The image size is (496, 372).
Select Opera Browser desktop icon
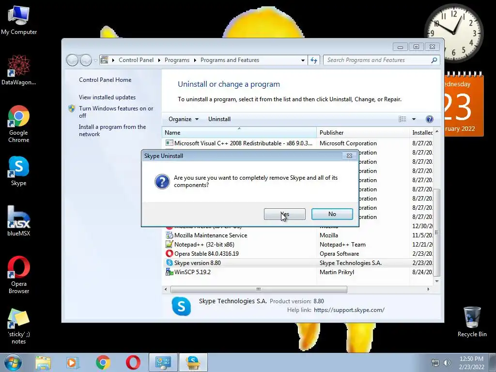pos(19,275)
